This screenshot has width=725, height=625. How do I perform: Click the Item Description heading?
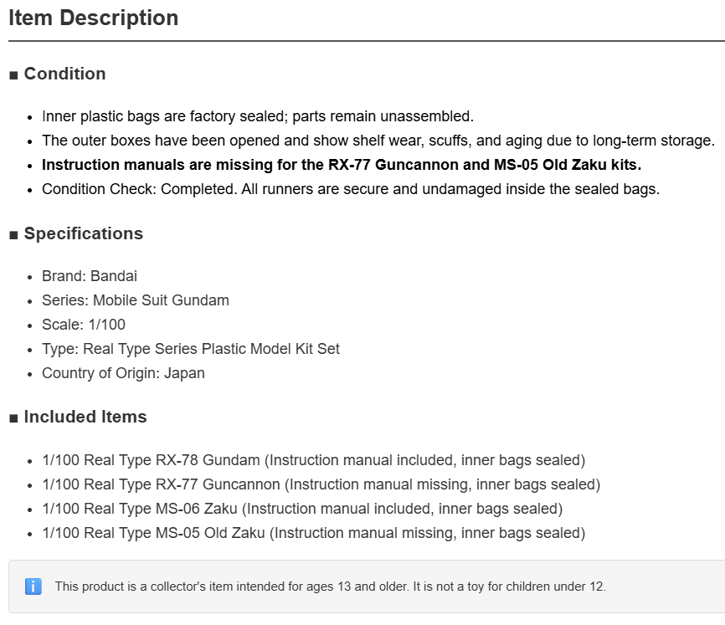pos(94,18)
